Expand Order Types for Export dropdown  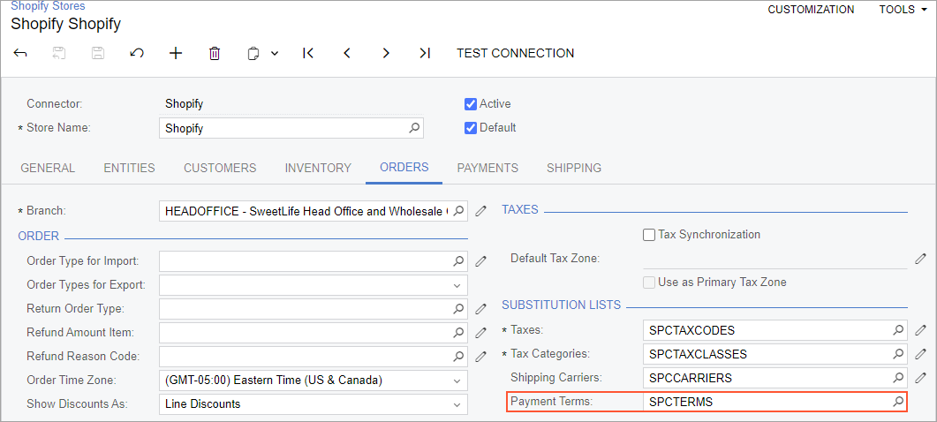coord(457,285)
